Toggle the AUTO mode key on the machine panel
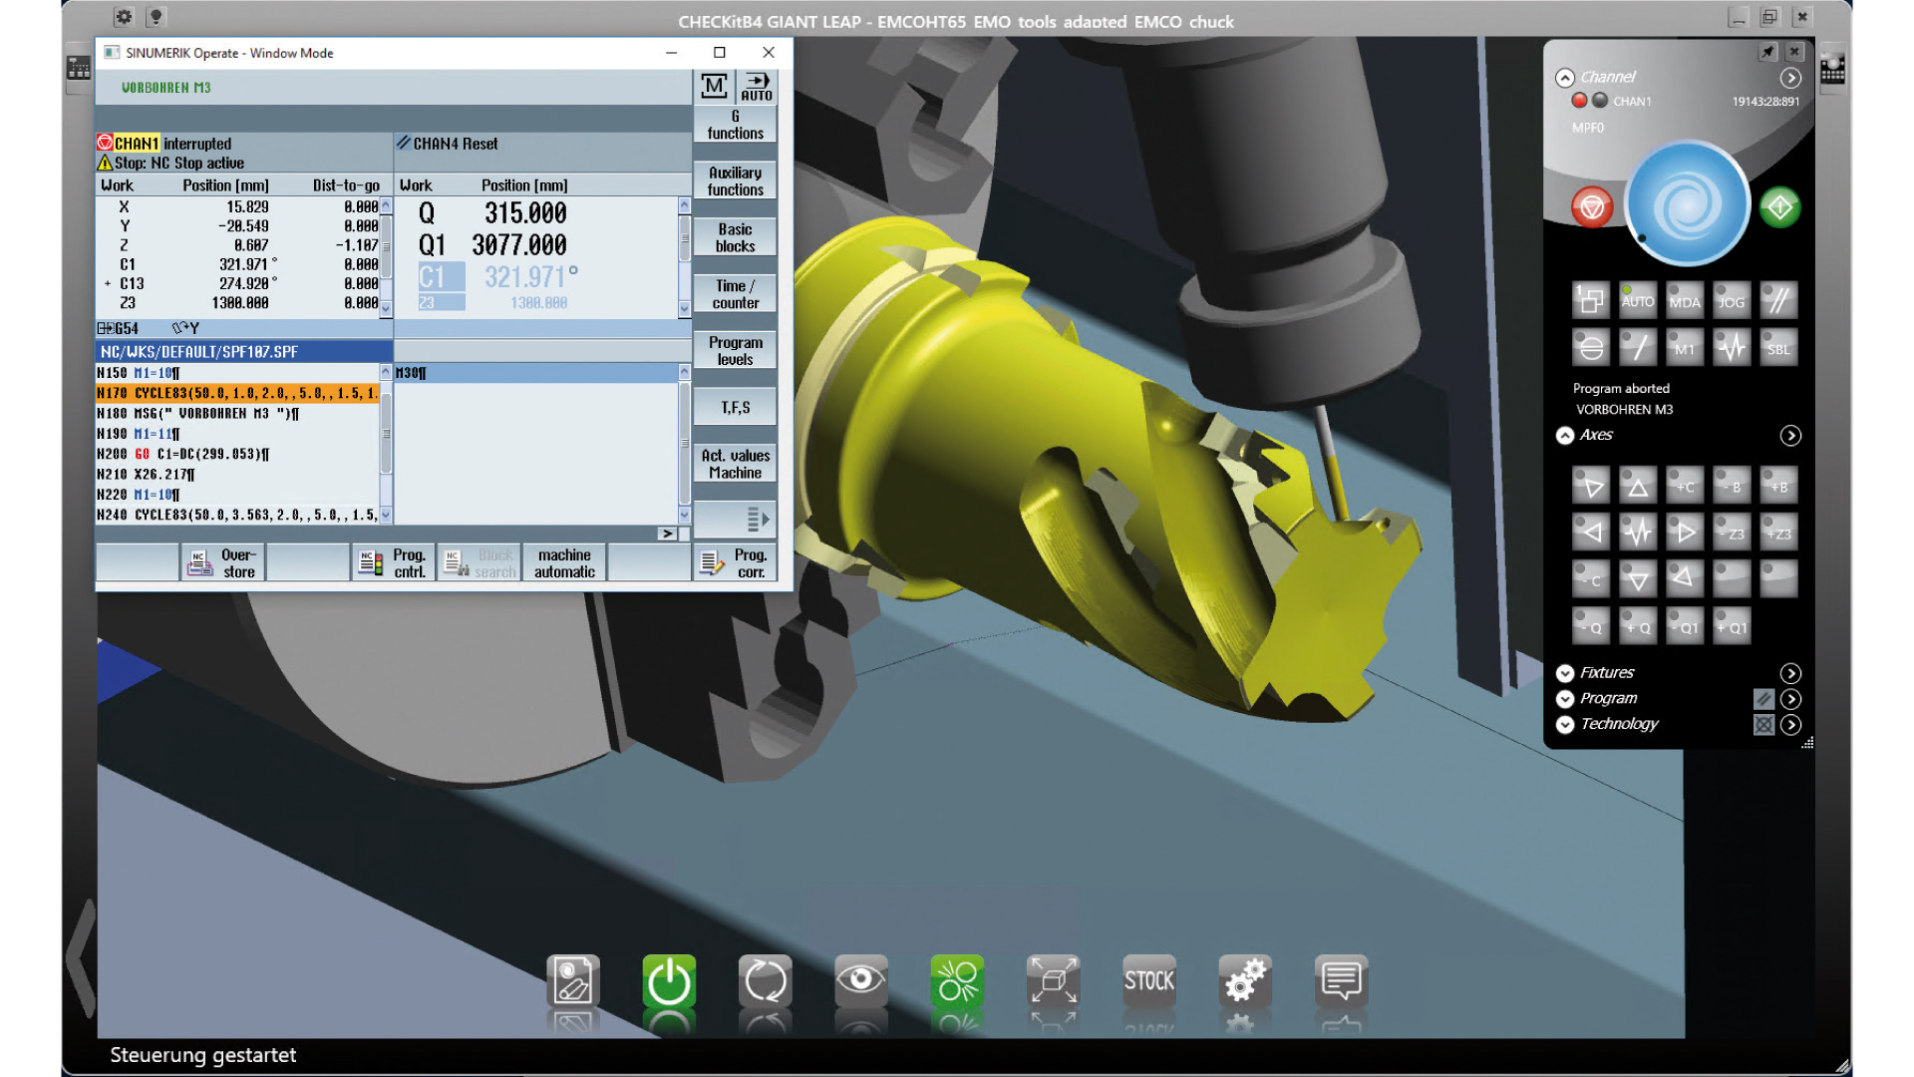 pyautogui.click(x=1637, y=300)
